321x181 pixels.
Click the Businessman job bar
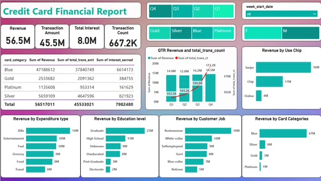tap(208, 131)
